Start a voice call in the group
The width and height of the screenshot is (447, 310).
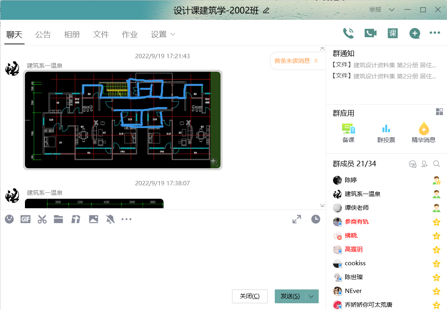coord(348,33)
